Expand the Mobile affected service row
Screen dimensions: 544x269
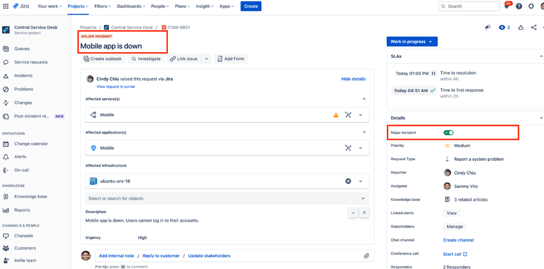coord(361,115)
